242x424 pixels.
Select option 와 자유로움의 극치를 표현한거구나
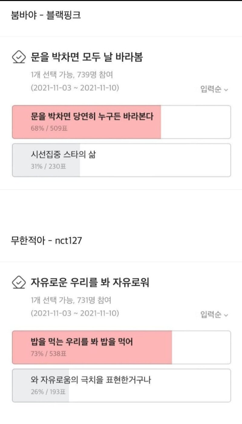coord(121,386)
